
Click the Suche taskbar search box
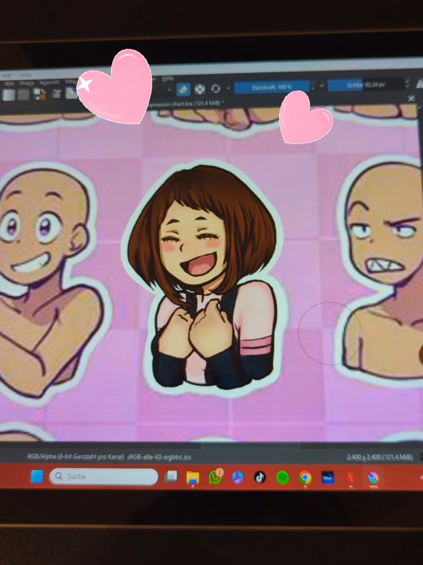pos(104,476)
